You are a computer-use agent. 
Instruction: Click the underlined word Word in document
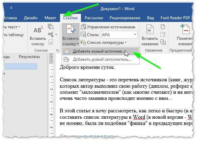pos(139,117)
